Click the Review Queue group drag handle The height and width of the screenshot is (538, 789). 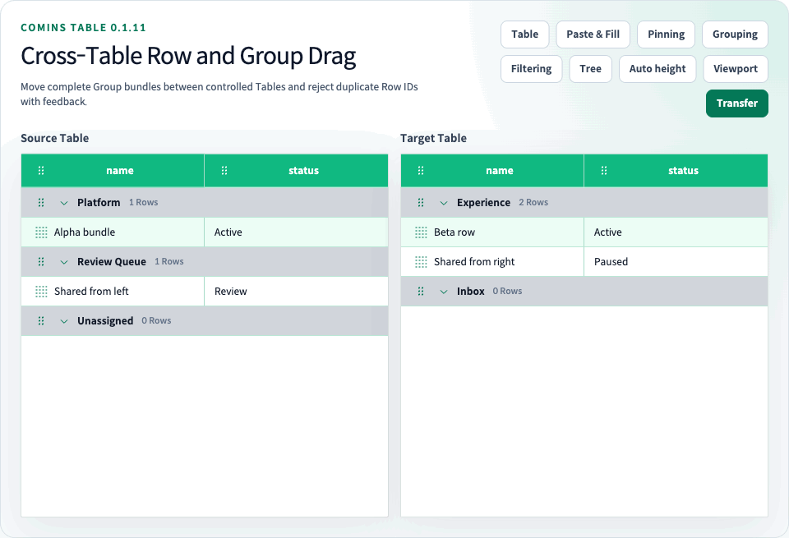point(41,261)
